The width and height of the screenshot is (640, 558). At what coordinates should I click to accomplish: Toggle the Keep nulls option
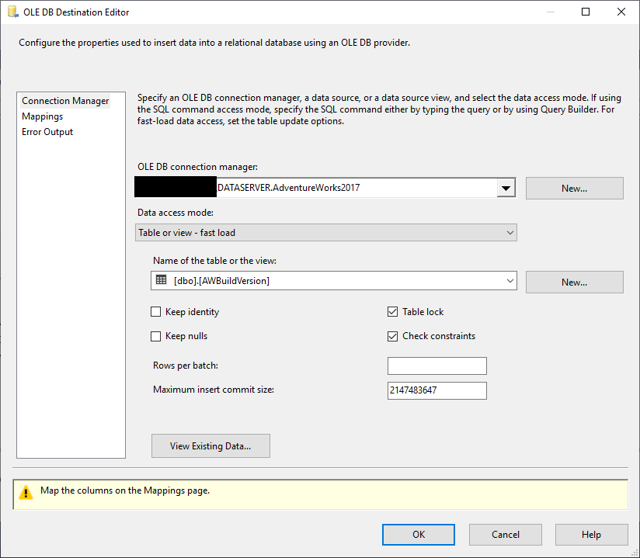(156, 337)
